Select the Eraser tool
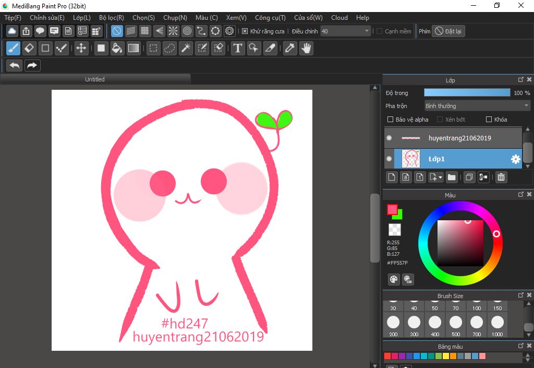This screenshot has height=368, width=534. pos(29,49)
